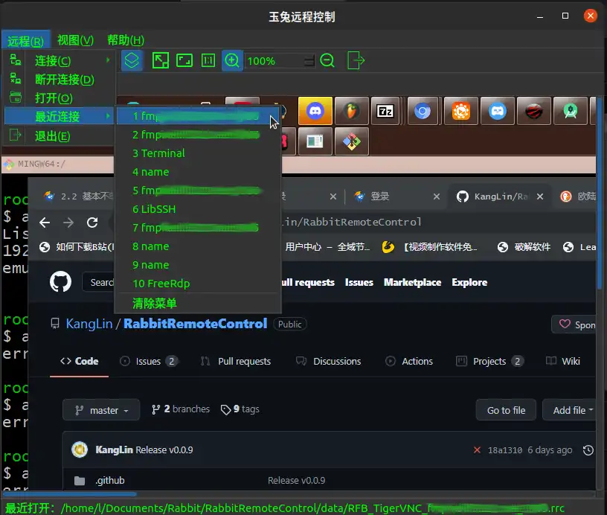Open the KangLin owner link
This screenshot has height=515, width=607.
tap(89, 324)
